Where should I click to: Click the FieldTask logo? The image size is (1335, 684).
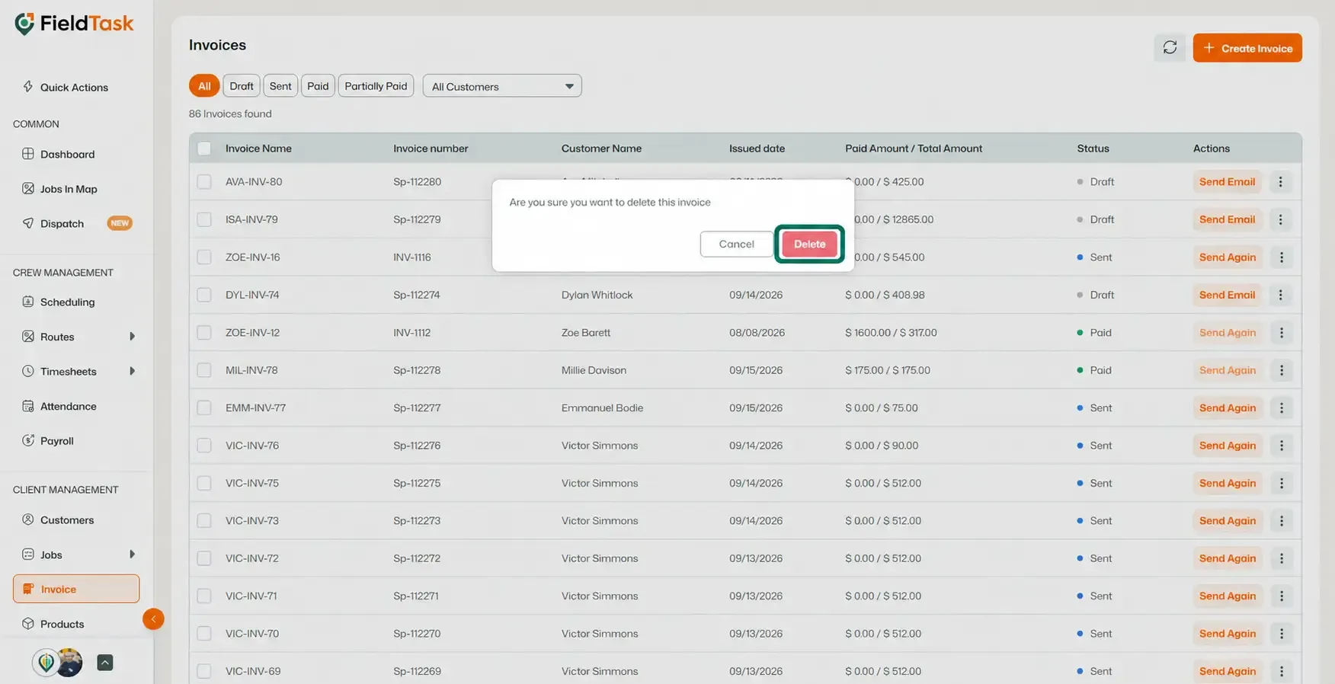click(74, 24)
